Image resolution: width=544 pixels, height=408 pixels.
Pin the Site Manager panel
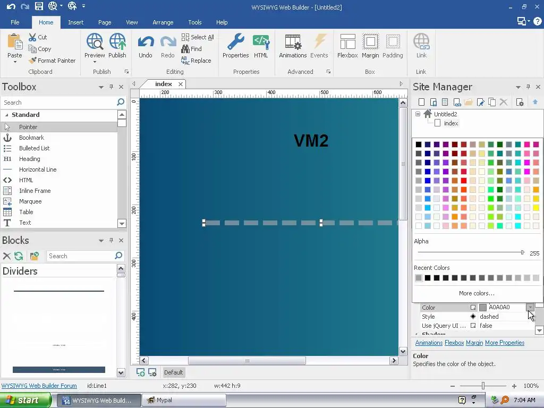click(528, 87)
